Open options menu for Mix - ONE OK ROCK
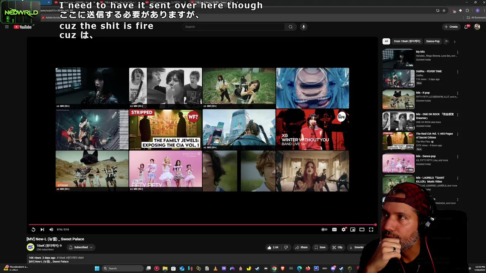 (x=458, y=115)
